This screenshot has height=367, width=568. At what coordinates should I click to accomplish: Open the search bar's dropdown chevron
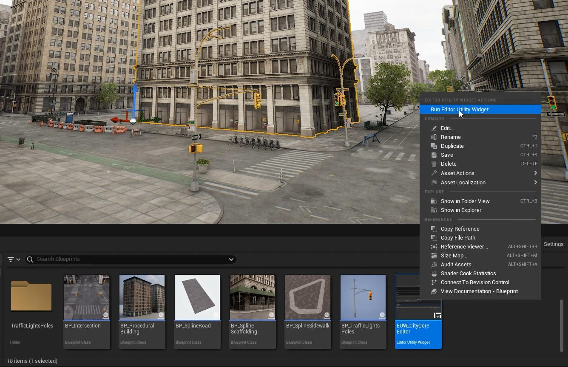click(x=231, y=259)
